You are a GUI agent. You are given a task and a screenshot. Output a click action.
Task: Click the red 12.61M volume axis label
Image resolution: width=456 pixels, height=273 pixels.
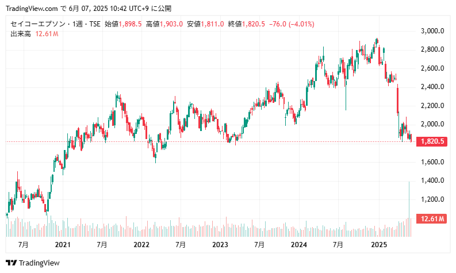point(432,218)
